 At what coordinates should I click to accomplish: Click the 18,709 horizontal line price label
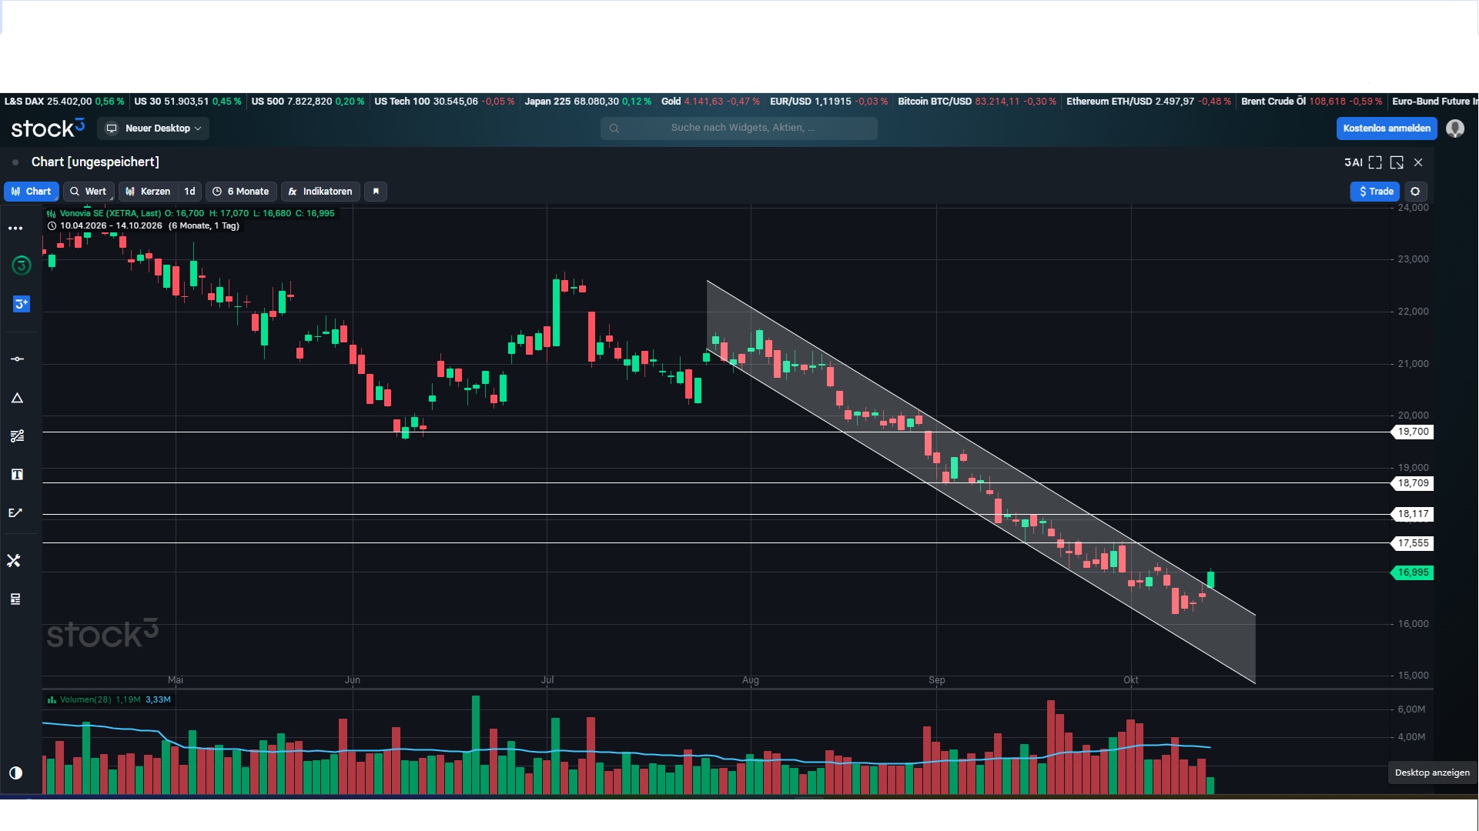[x=1413, y=483]
